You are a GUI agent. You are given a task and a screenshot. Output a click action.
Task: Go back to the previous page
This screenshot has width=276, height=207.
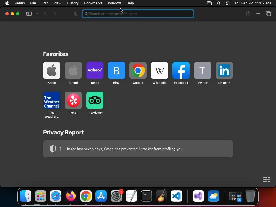click(x=45, y=14)
